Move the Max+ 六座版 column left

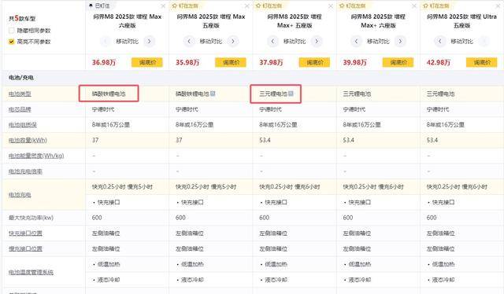(x=356, y=41)
